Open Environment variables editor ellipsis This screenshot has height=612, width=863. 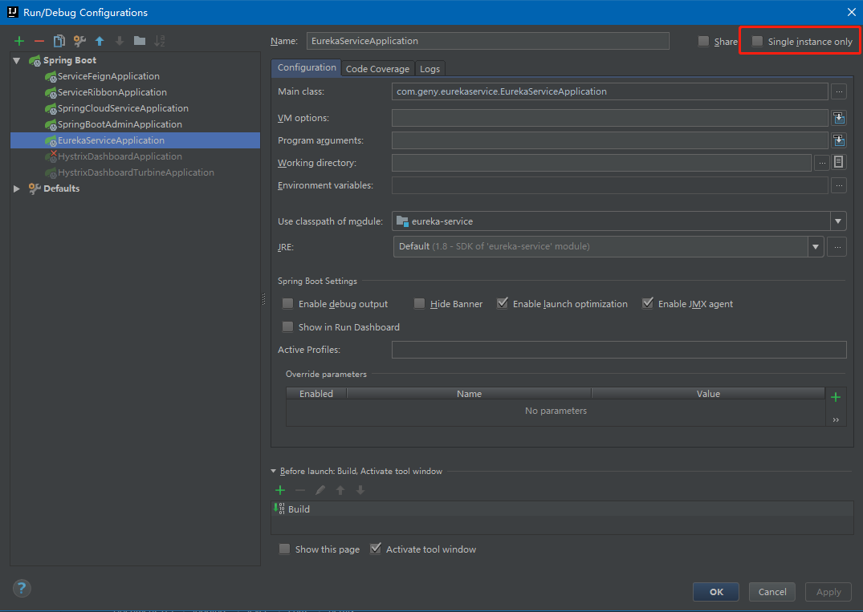click(838, 185)
